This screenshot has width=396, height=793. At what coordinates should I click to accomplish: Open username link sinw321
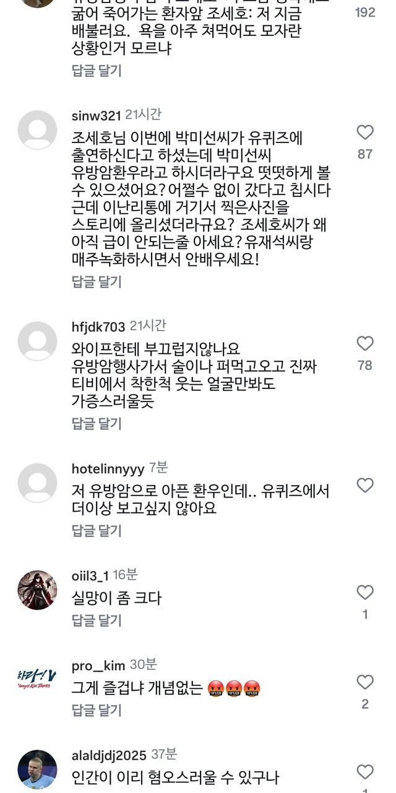point(96,115)
